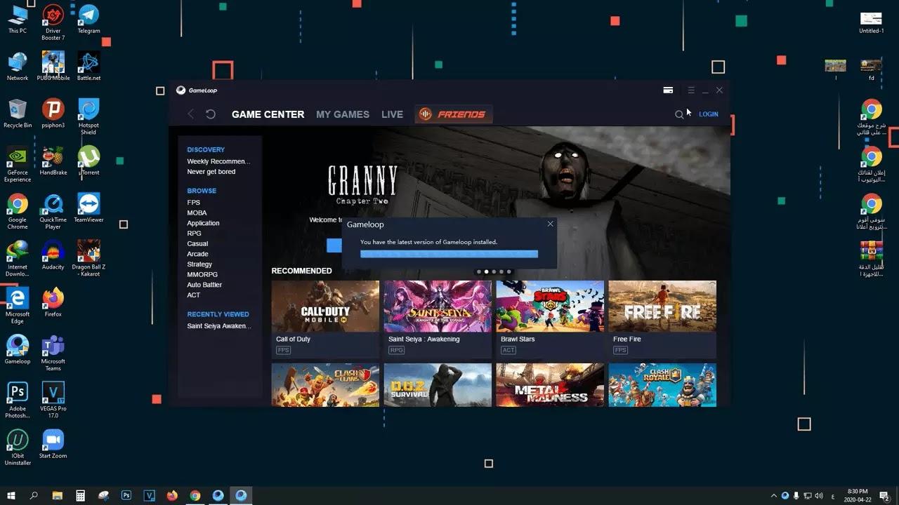Browse the Casual category

click(x=197, y=243)
